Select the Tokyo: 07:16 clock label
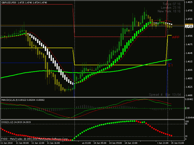This screenshot has width=194, height=145. (171, 4)
